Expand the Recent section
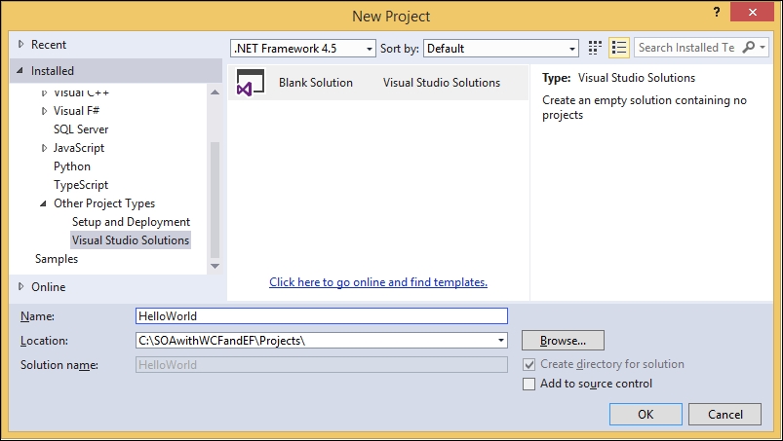The height and width of the screenshot is (441, 783). click(21, 44)
